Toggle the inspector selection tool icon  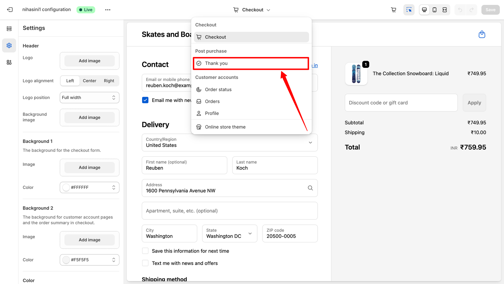(x=409, y=10)
